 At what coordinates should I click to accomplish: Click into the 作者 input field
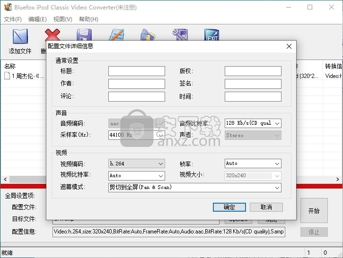pyautogui.click(x=137, y=84)
